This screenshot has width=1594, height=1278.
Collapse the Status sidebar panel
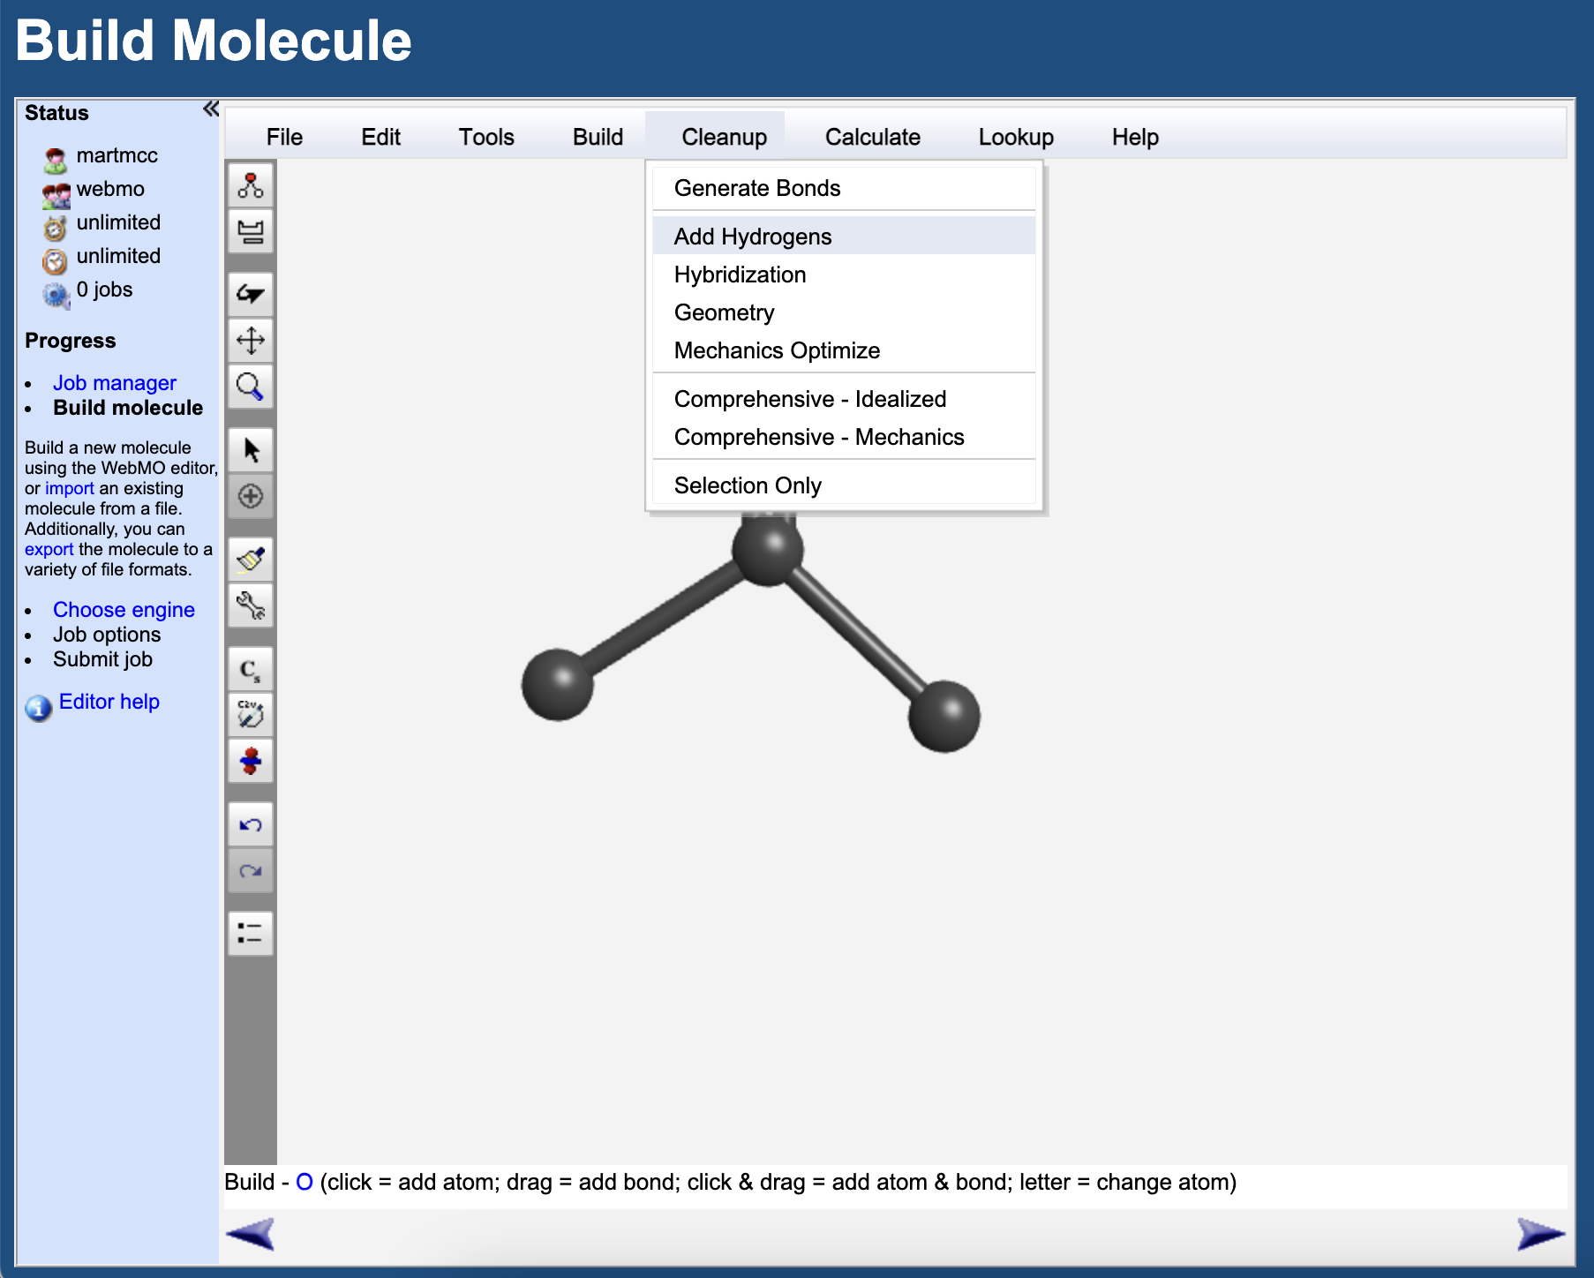[210, 108]
